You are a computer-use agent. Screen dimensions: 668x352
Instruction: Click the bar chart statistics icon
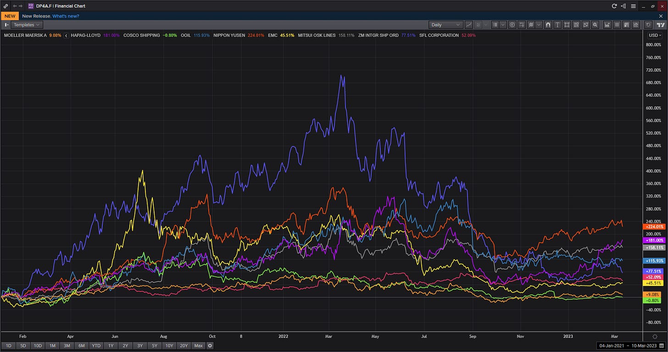coord(607,25)
